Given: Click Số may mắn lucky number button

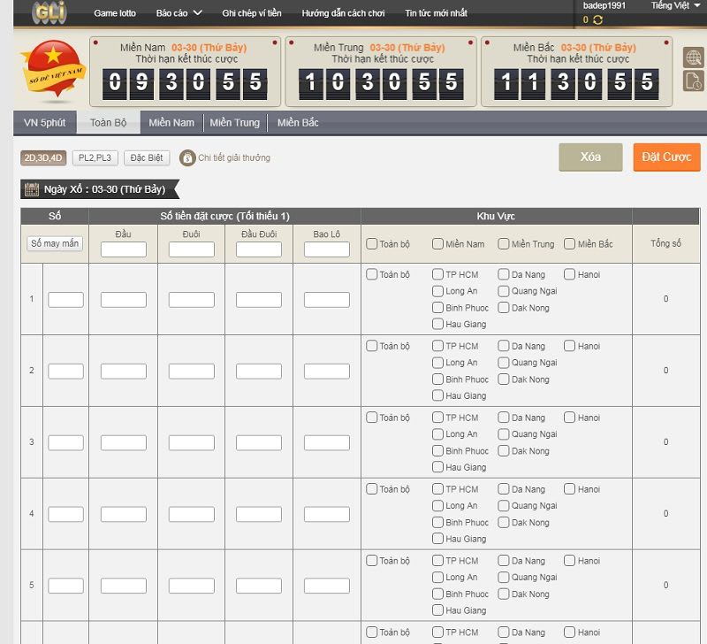Looking at the screenshot, I should [x=55, y=243].
